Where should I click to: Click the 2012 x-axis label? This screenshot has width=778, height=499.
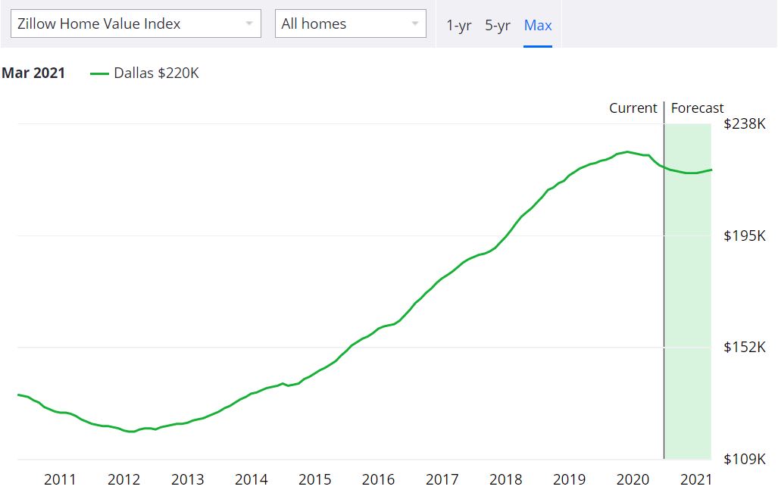(x=124, y=479)
